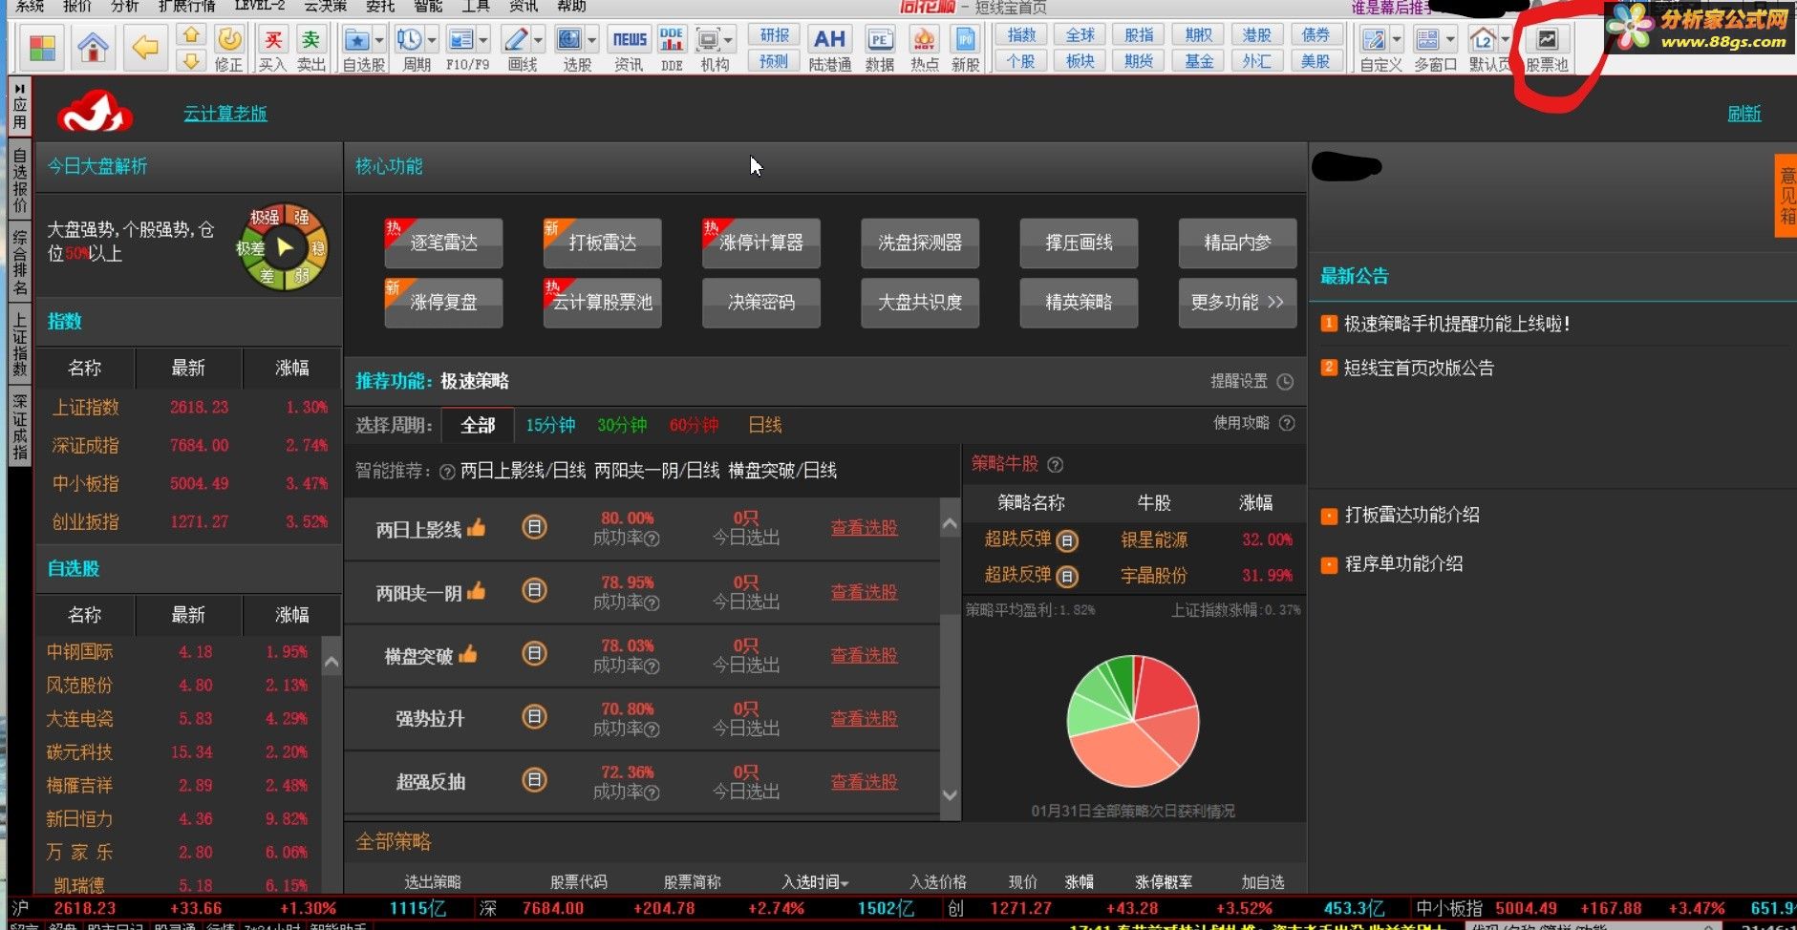Open the 扩展行情 menu

186,6
